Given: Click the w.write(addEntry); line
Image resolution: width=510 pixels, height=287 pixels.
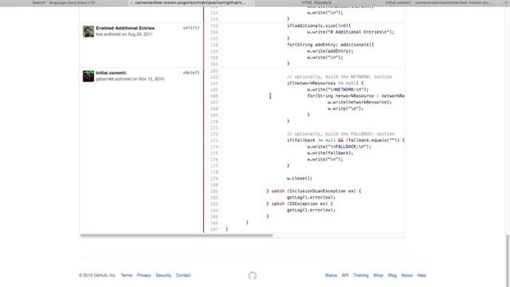Looking at the screenshot, I should [330, 51].
